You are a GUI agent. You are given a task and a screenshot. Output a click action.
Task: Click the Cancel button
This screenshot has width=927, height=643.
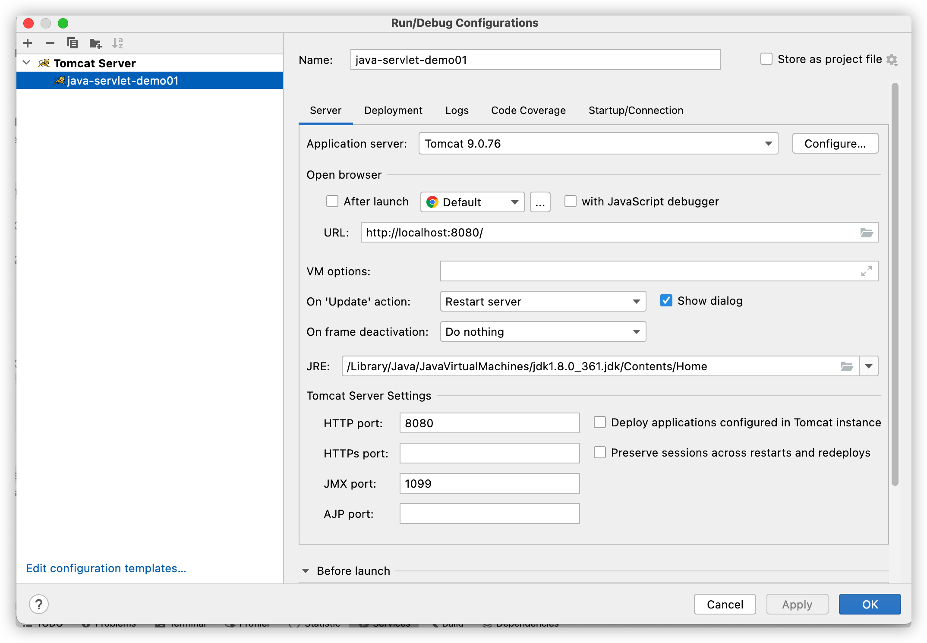pyautogui.click(x=725, y=604)
